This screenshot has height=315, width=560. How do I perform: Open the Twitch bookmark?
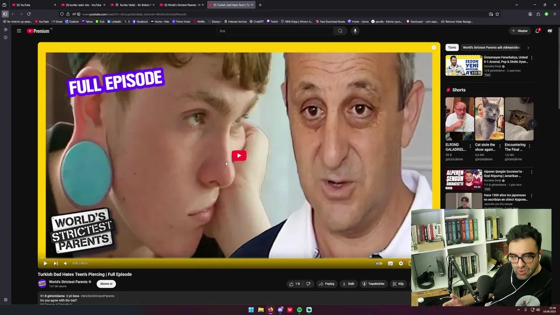click(272, 21)
